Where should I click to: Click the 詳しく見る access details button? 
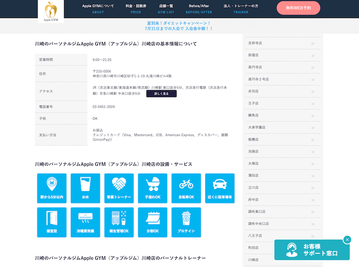pos(162,94)
